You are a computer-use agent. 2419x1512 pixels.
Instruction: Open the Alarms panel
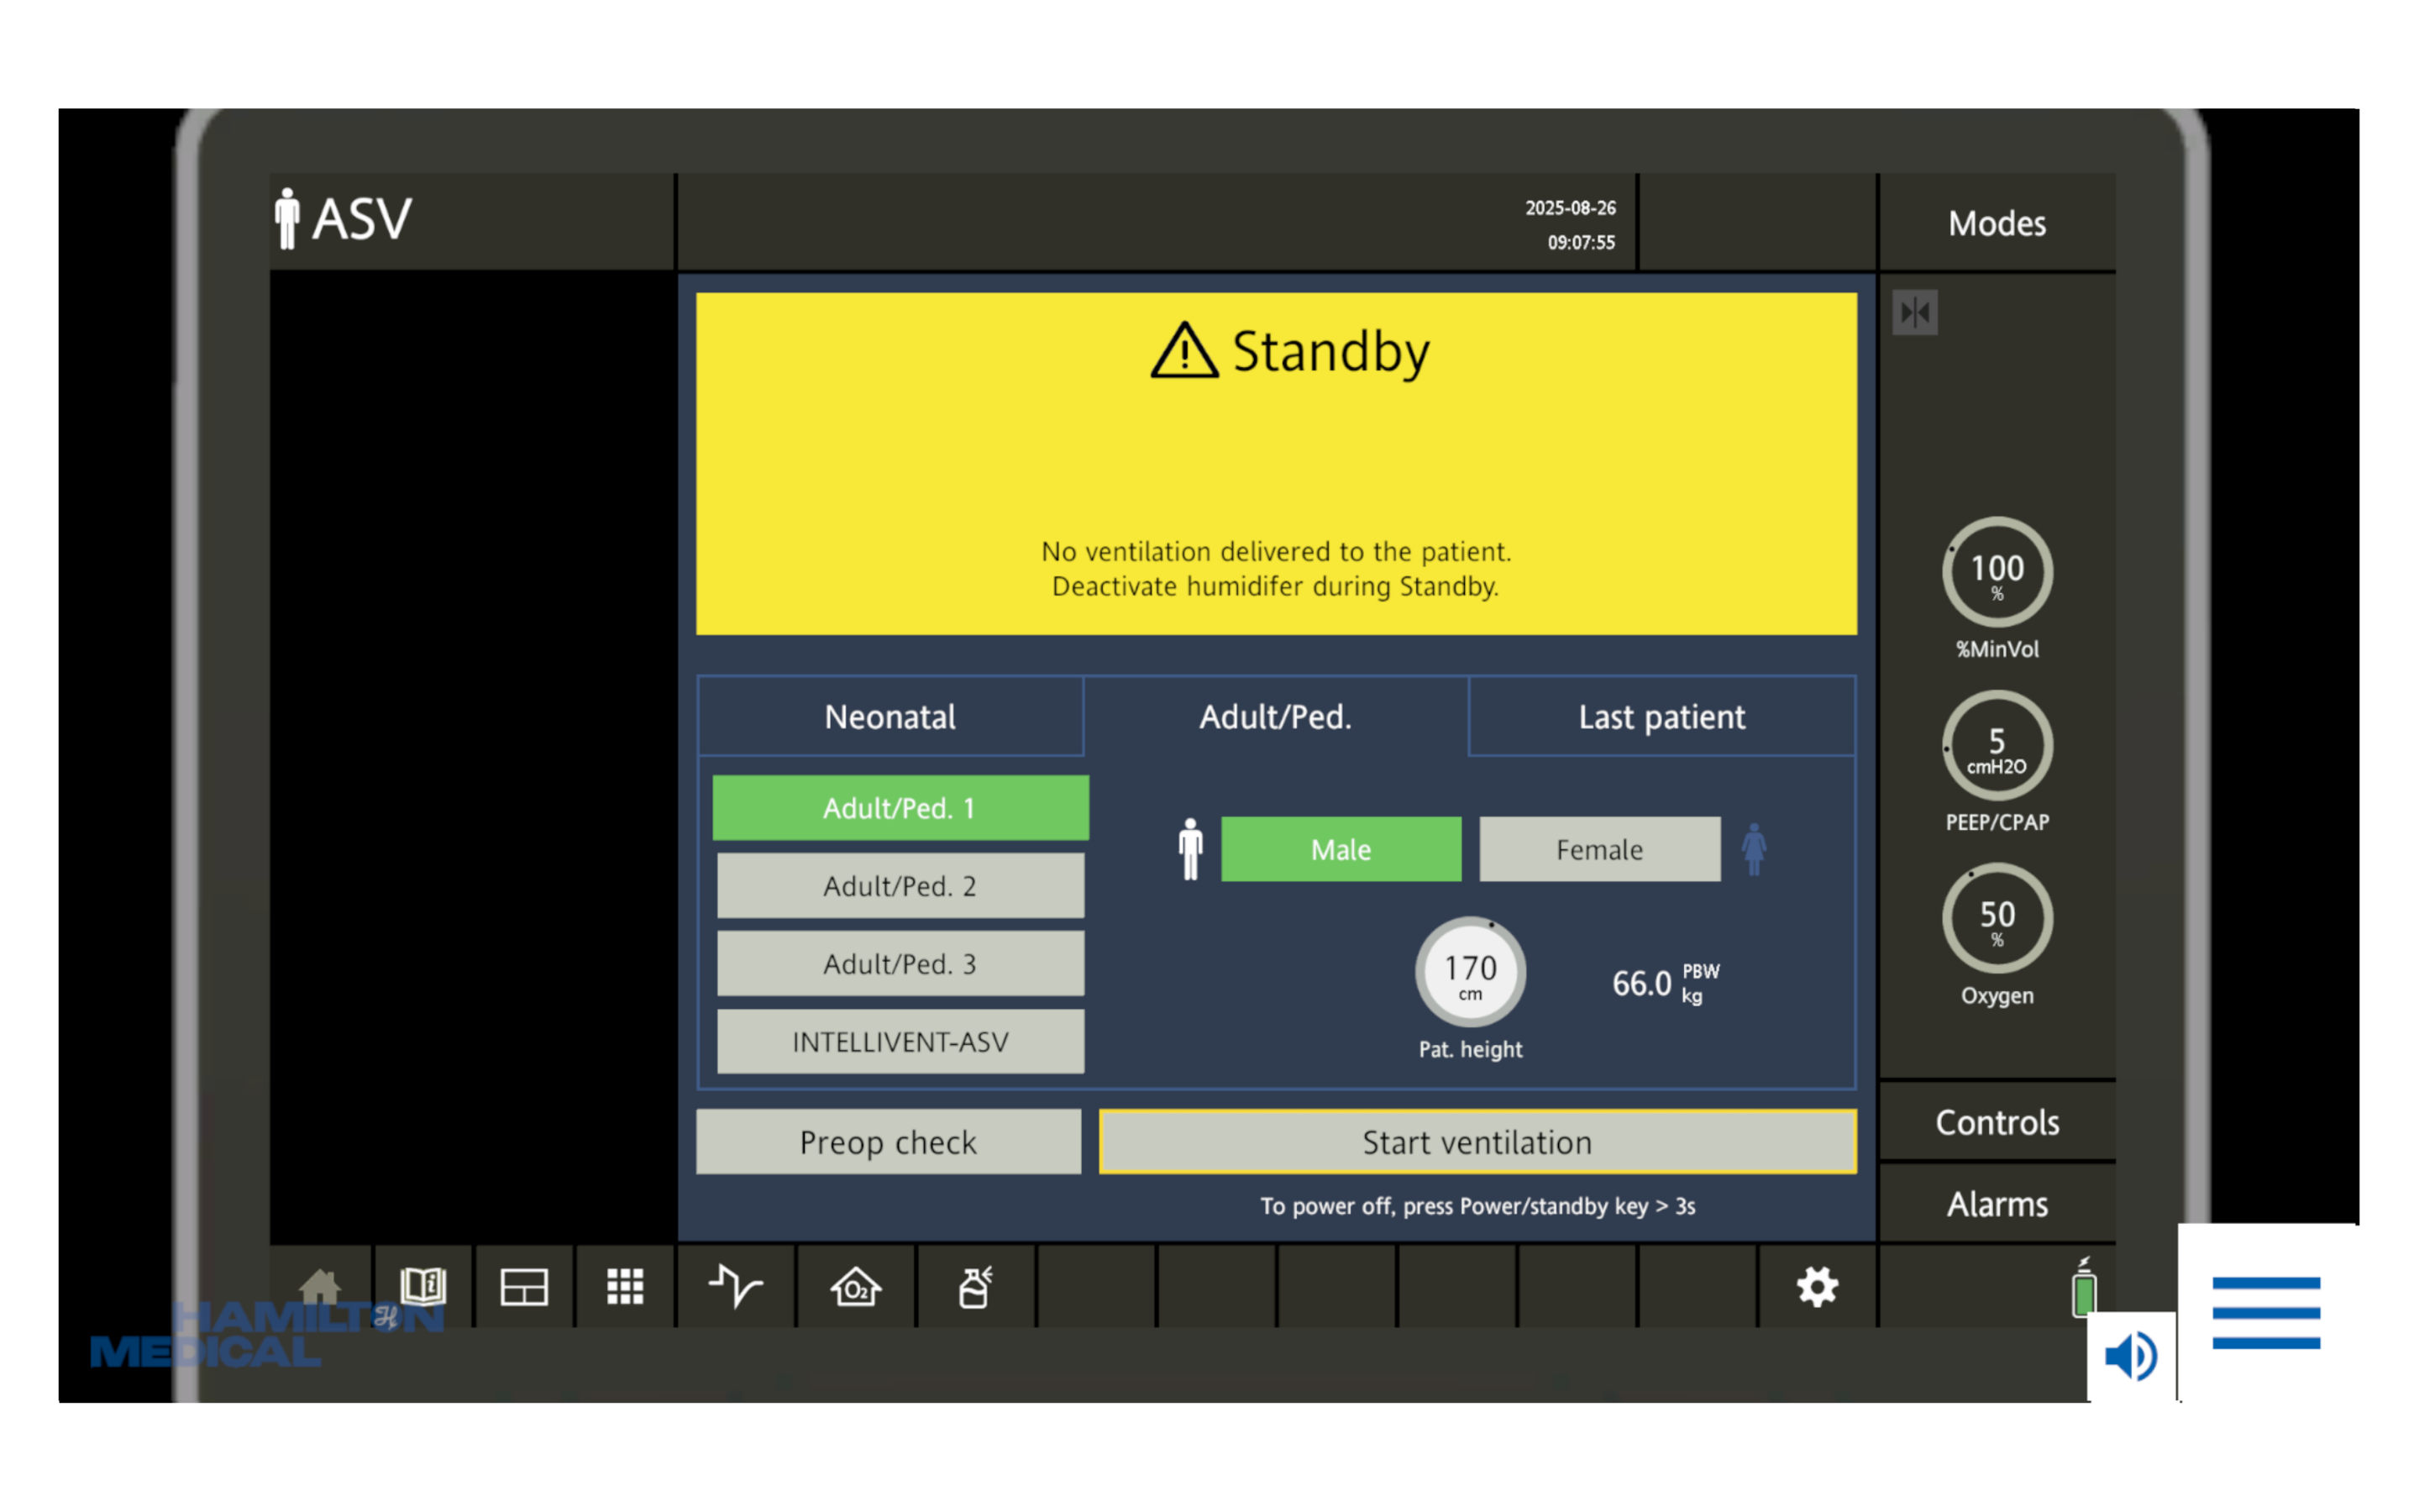click(x=1997, y=1205)
